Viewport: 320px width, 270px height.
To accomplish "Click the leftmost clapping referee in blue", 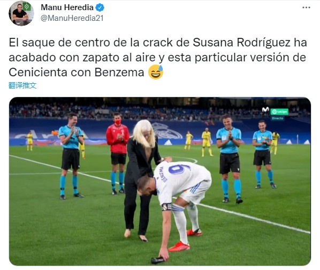I will pos(71,156).
